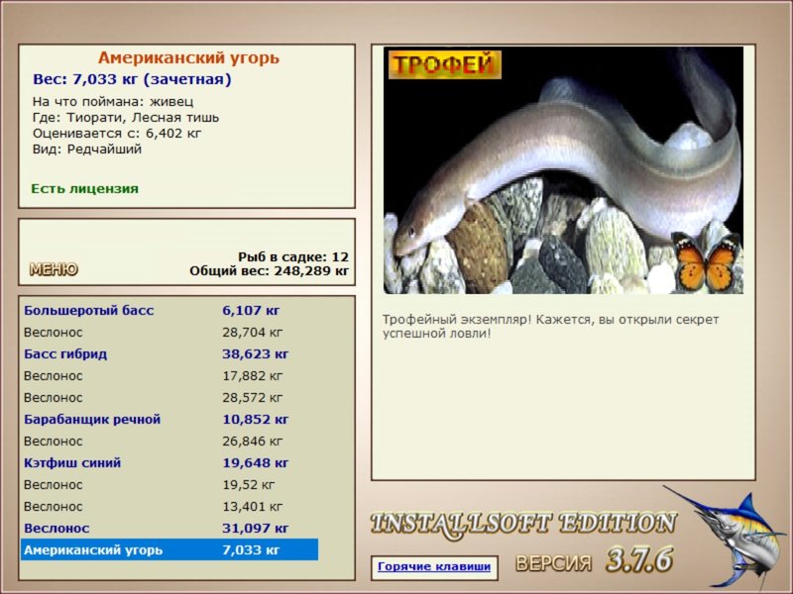Screen dimensions: 793x594
Task: Select the Веслонос 13,401 кг entry
Action: [x=169, y=506]
